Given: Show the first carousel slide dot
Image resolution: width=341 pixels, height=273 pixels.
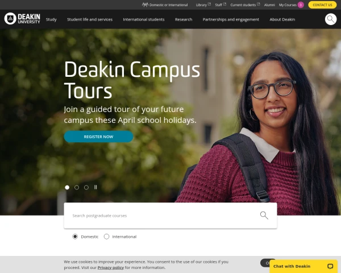Looking at the screenshot, I should [67, 188].
